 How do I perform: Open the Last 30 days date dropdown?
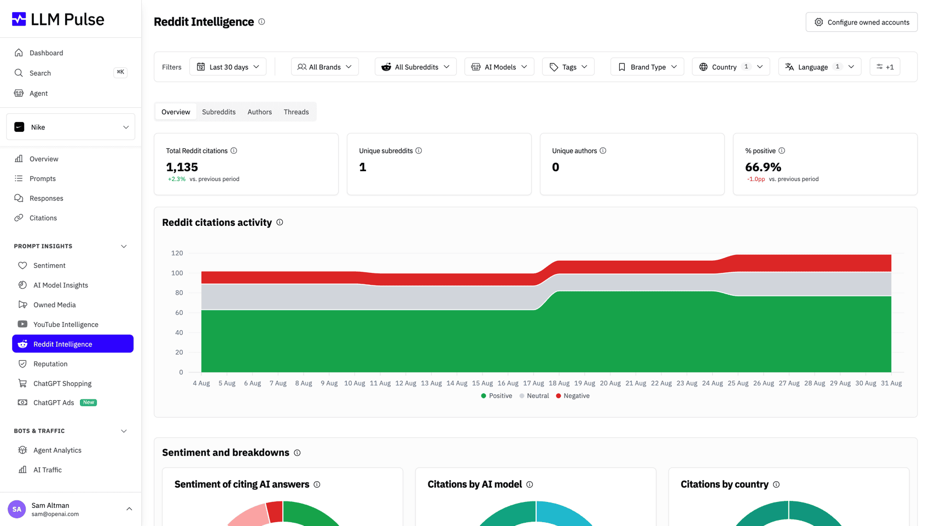[228, 67]
